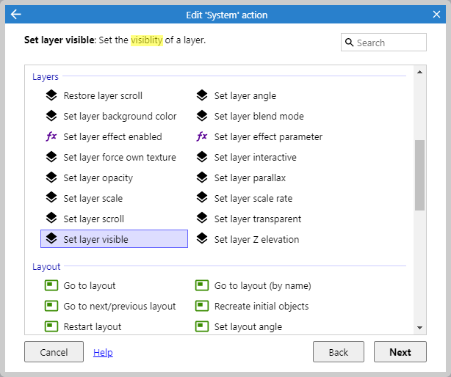This screenshot has height=377, width=451.
Task: Click the Layout category heading
Action: 46,267
